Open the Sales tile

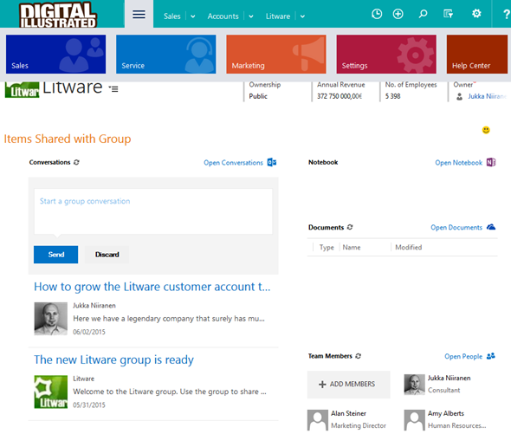[55, 54]
